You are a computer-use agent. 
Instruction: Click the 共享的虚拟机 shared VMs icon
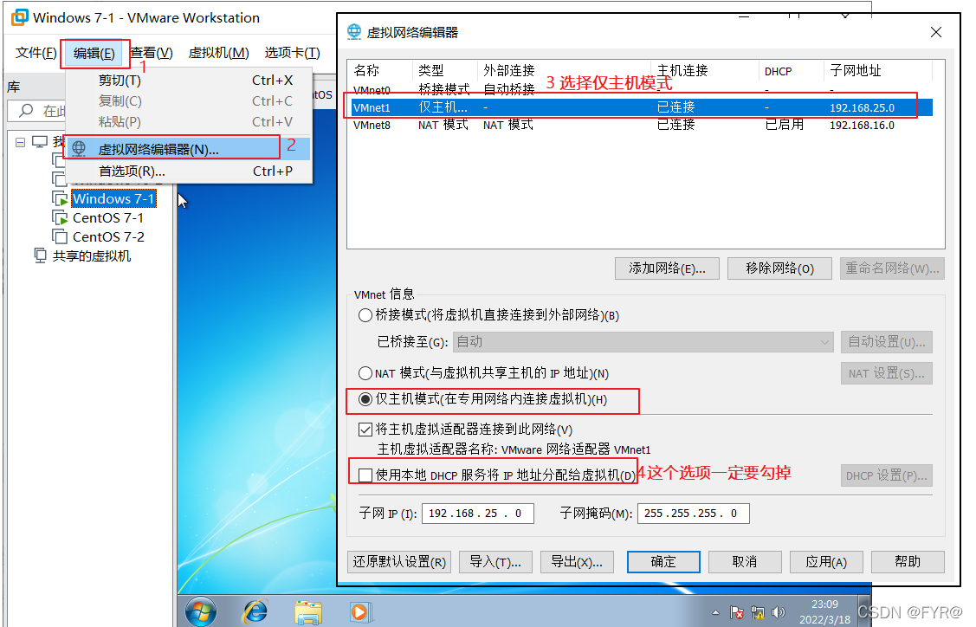click(41, 255)
